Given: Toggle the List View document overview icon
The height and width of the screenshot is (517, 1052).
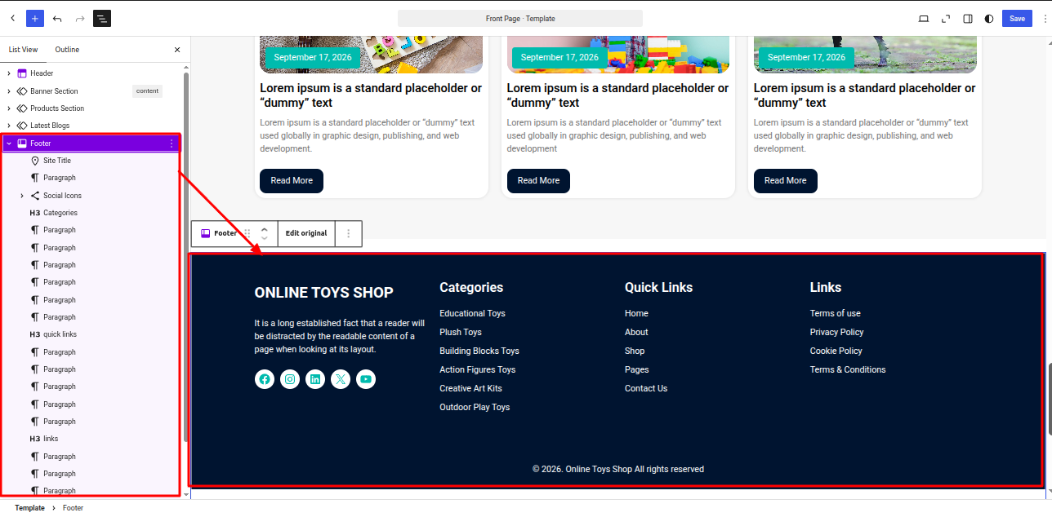Looking at the screenshot, I should 101,18.
